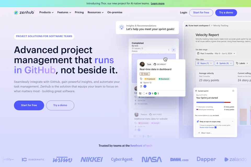Click the avatar on the Additional meta-data card
Viewport: 251px width, 167px height.
(136, 115)
